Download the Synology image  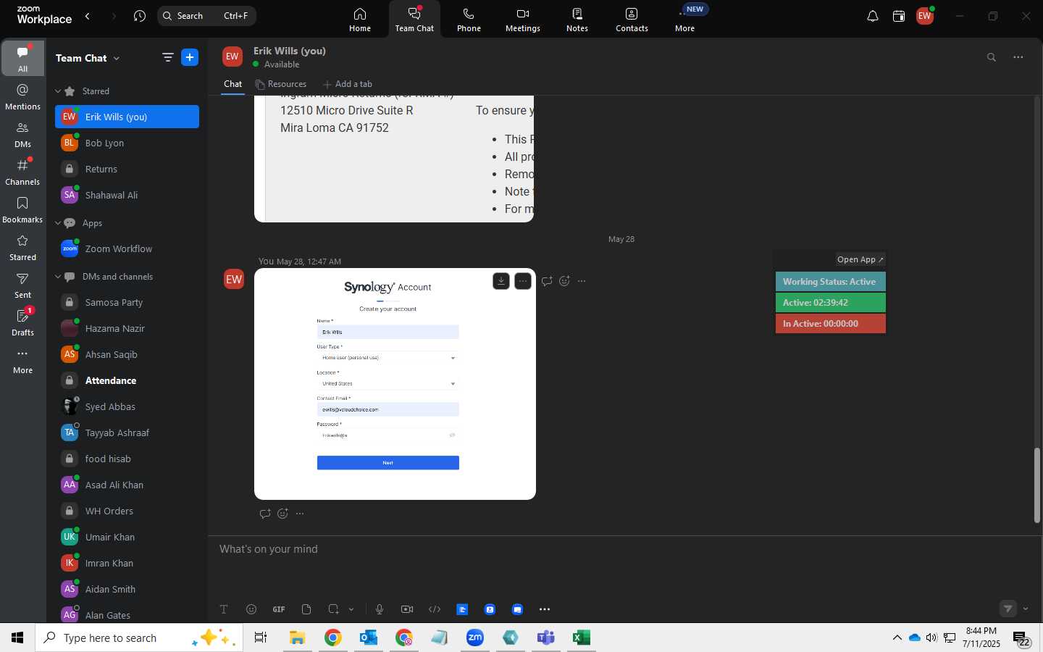(501, 281)
